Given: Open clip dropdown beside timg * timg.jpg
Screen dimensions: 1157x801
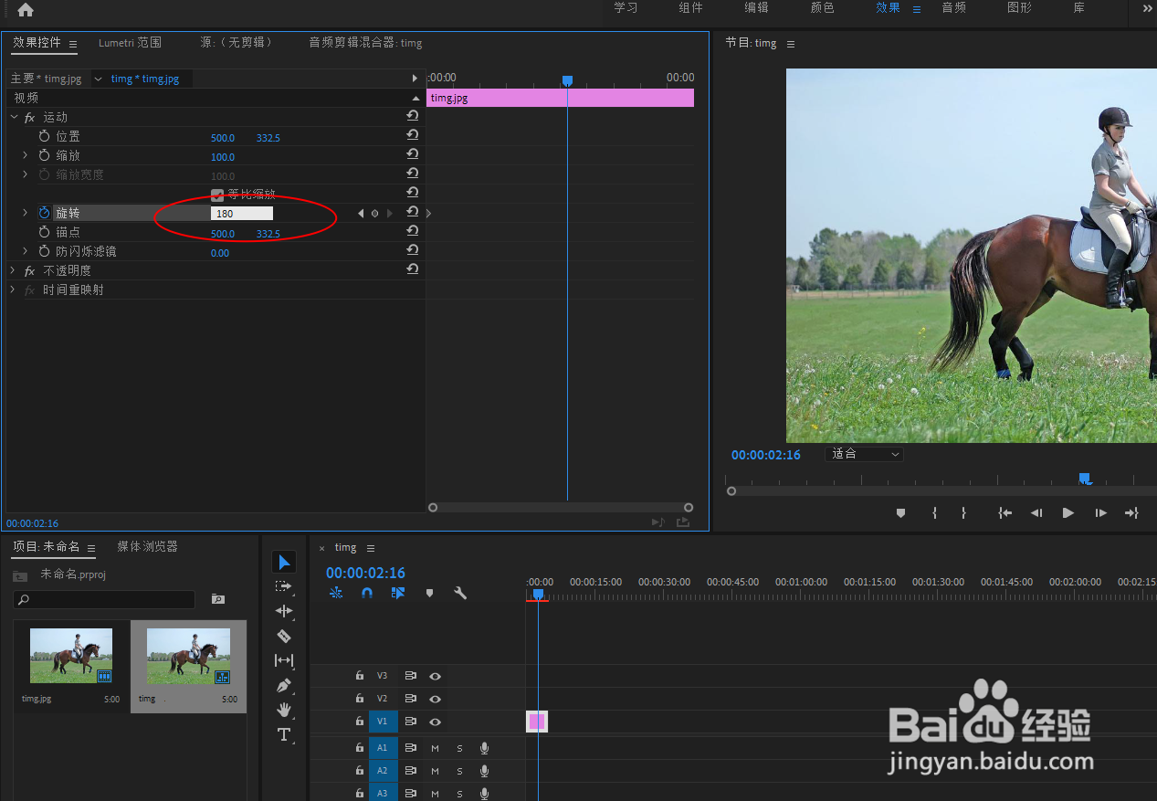Looking at the screenshot, I should (x=99, y=79).
